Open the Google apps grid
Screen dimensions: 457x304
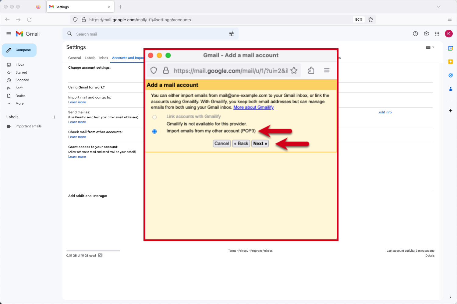(x=437, y=34)
